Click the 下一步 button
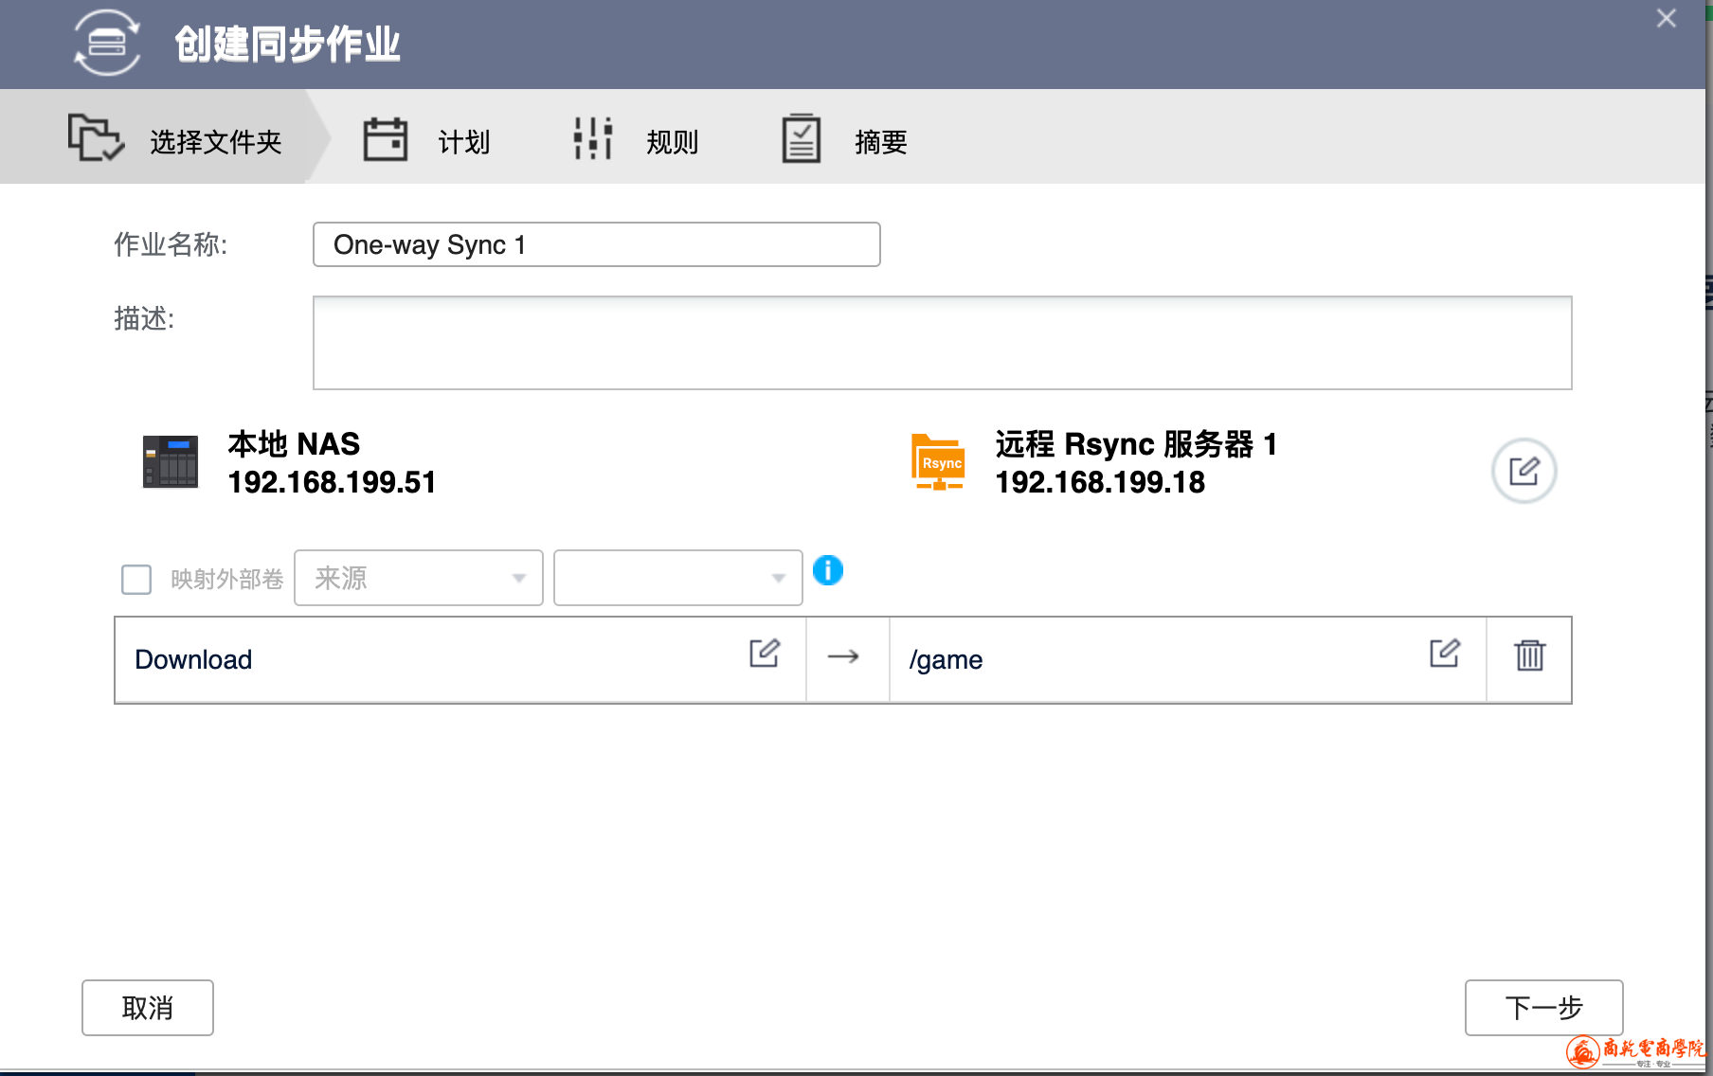This screenshot has width=1713, height=1076. [1544, 1008]
